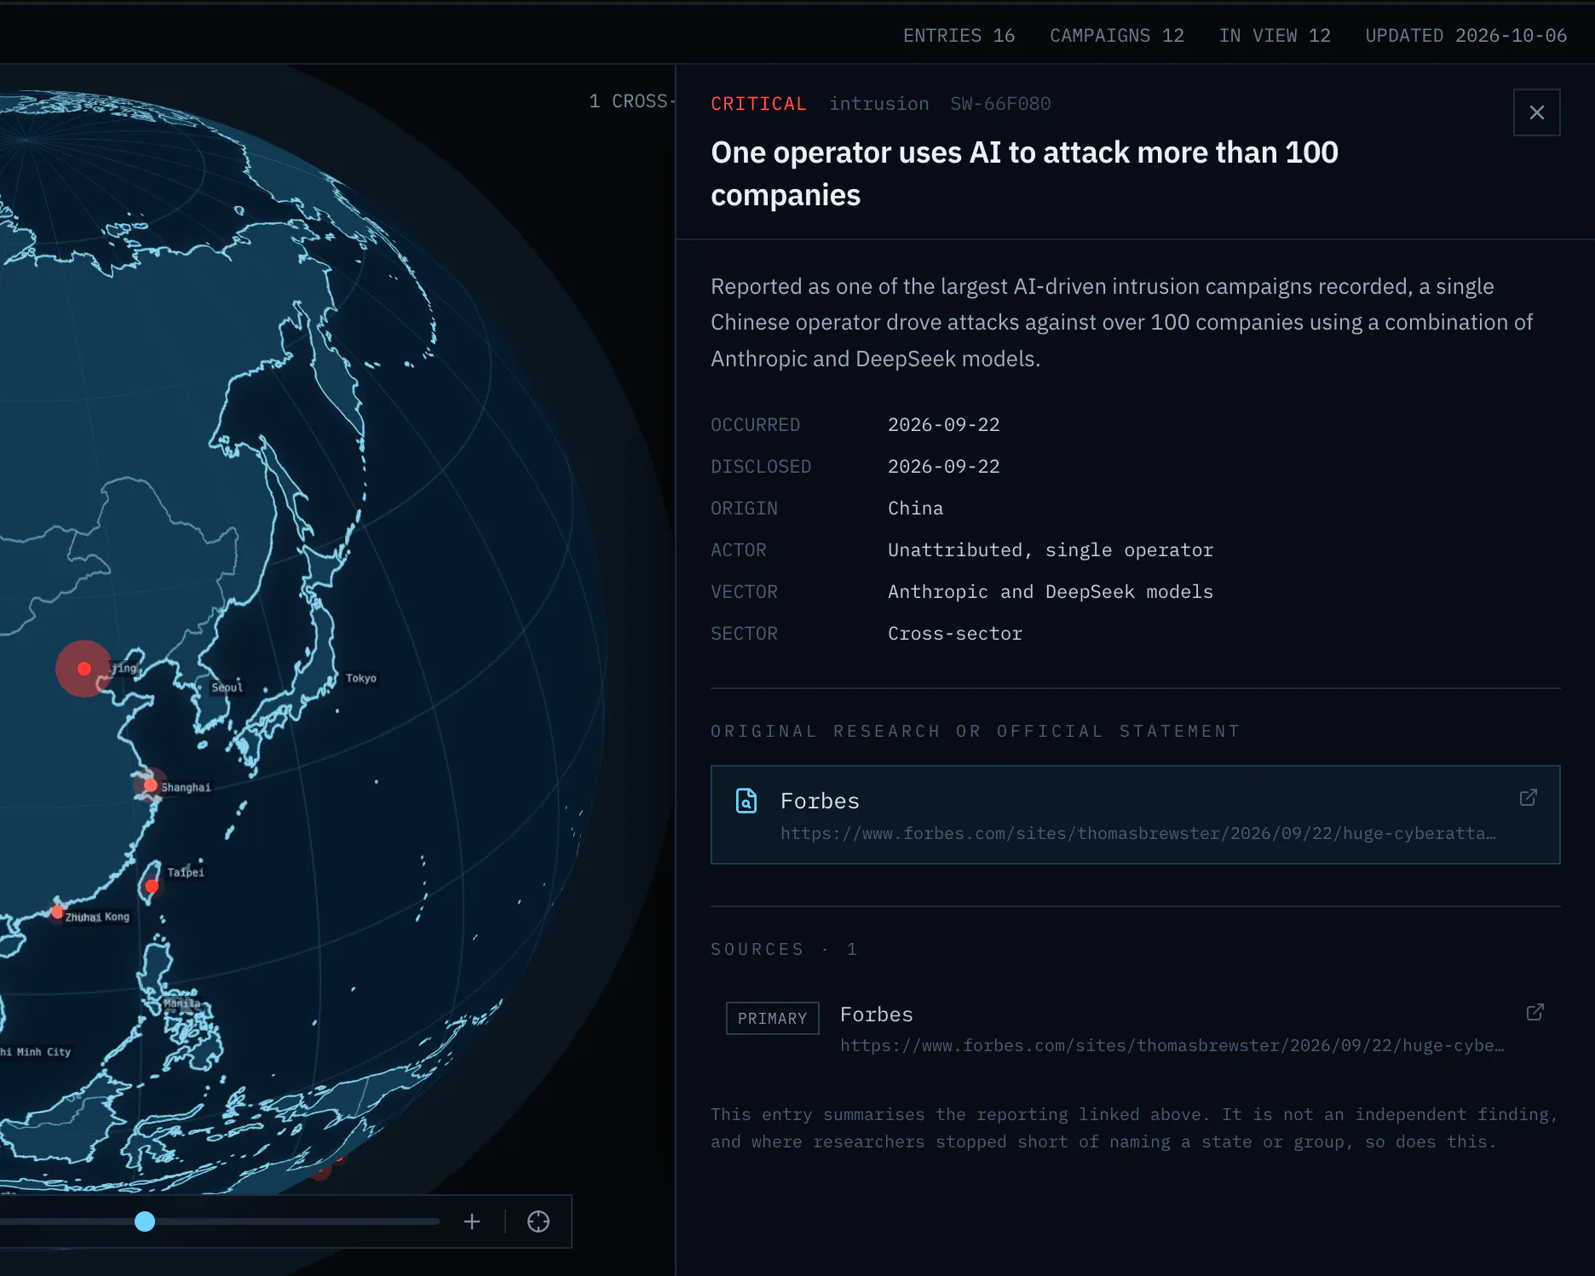1595x1276 pixels.
Task: Click the OCCURRED date 2026-09-22
Action: coord(944,425)
